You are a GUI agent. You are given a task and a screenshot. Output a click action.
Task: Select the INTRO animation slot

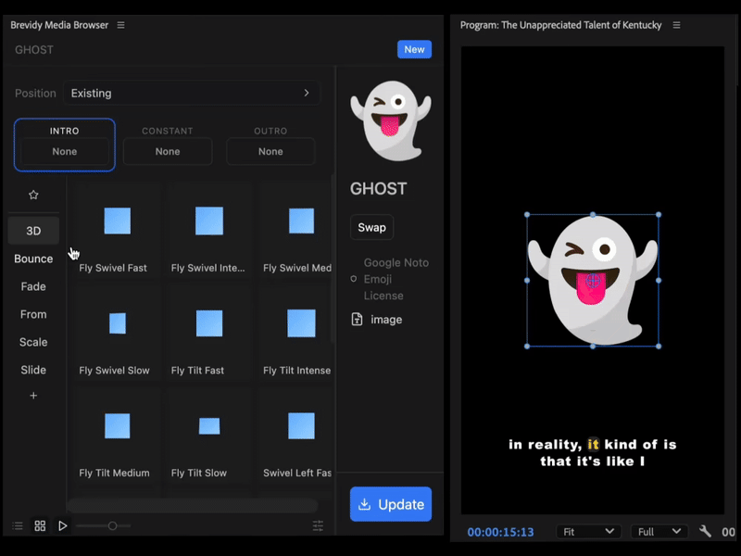pos(65,145)
